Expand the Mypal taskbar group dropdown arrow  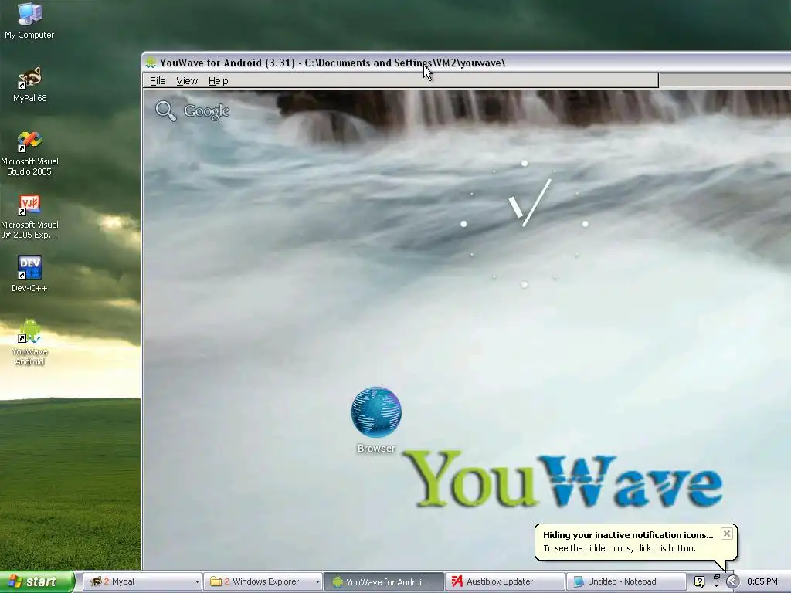197,582
